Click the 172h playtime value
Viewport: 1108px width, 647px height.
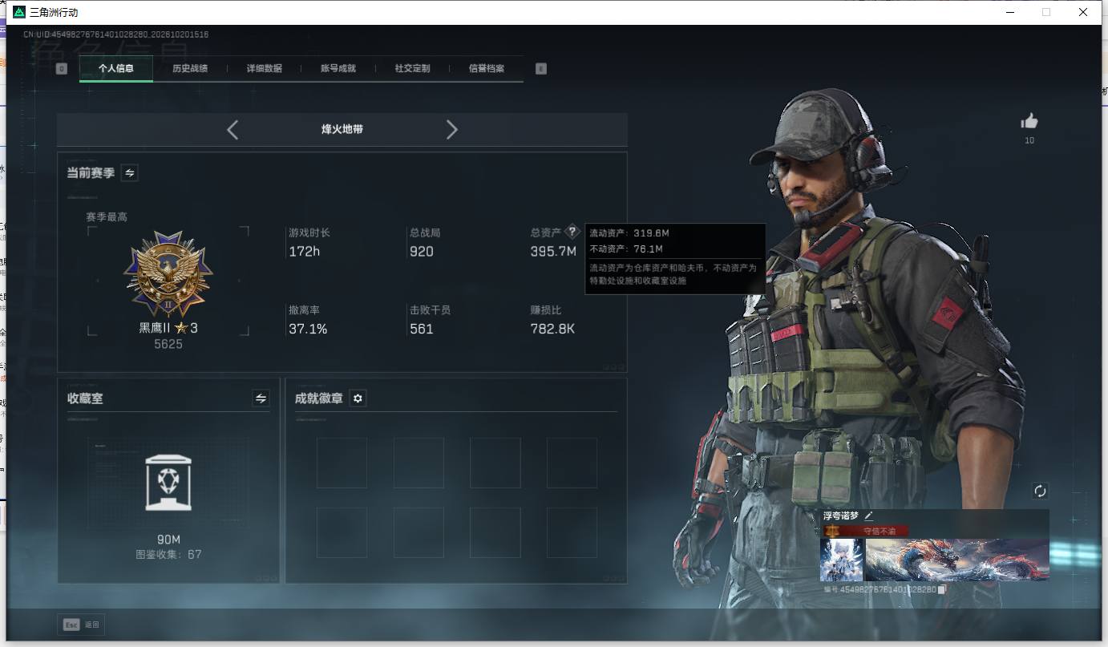305,252
